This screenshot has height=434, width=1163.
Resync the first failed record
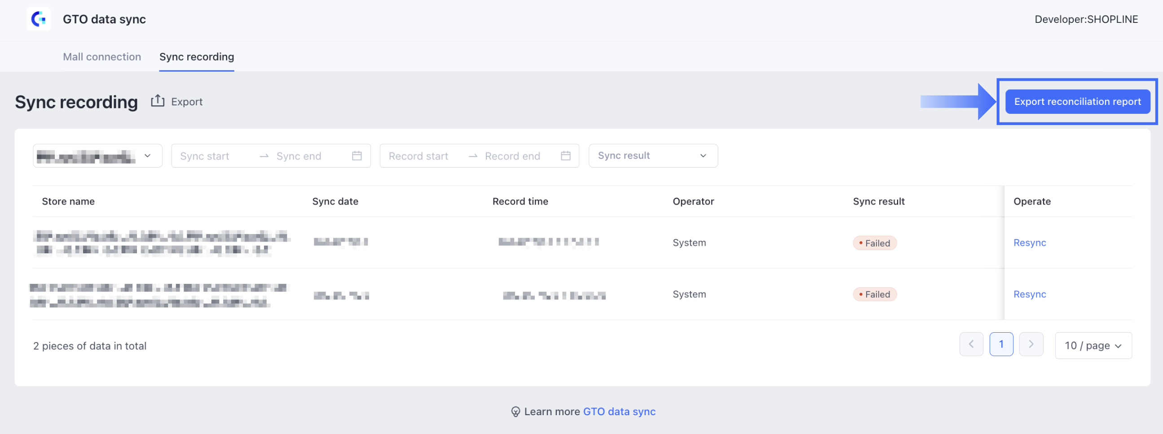(x=1030, y=243)
